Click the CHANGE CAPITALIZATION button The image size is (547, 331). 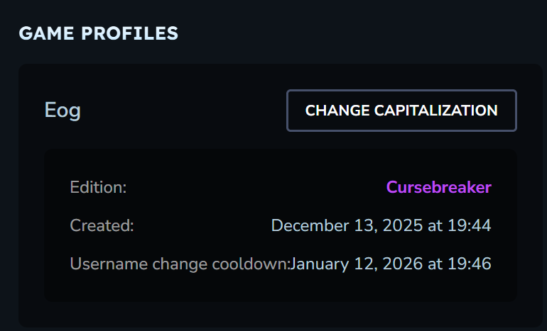tap(401, 111)
